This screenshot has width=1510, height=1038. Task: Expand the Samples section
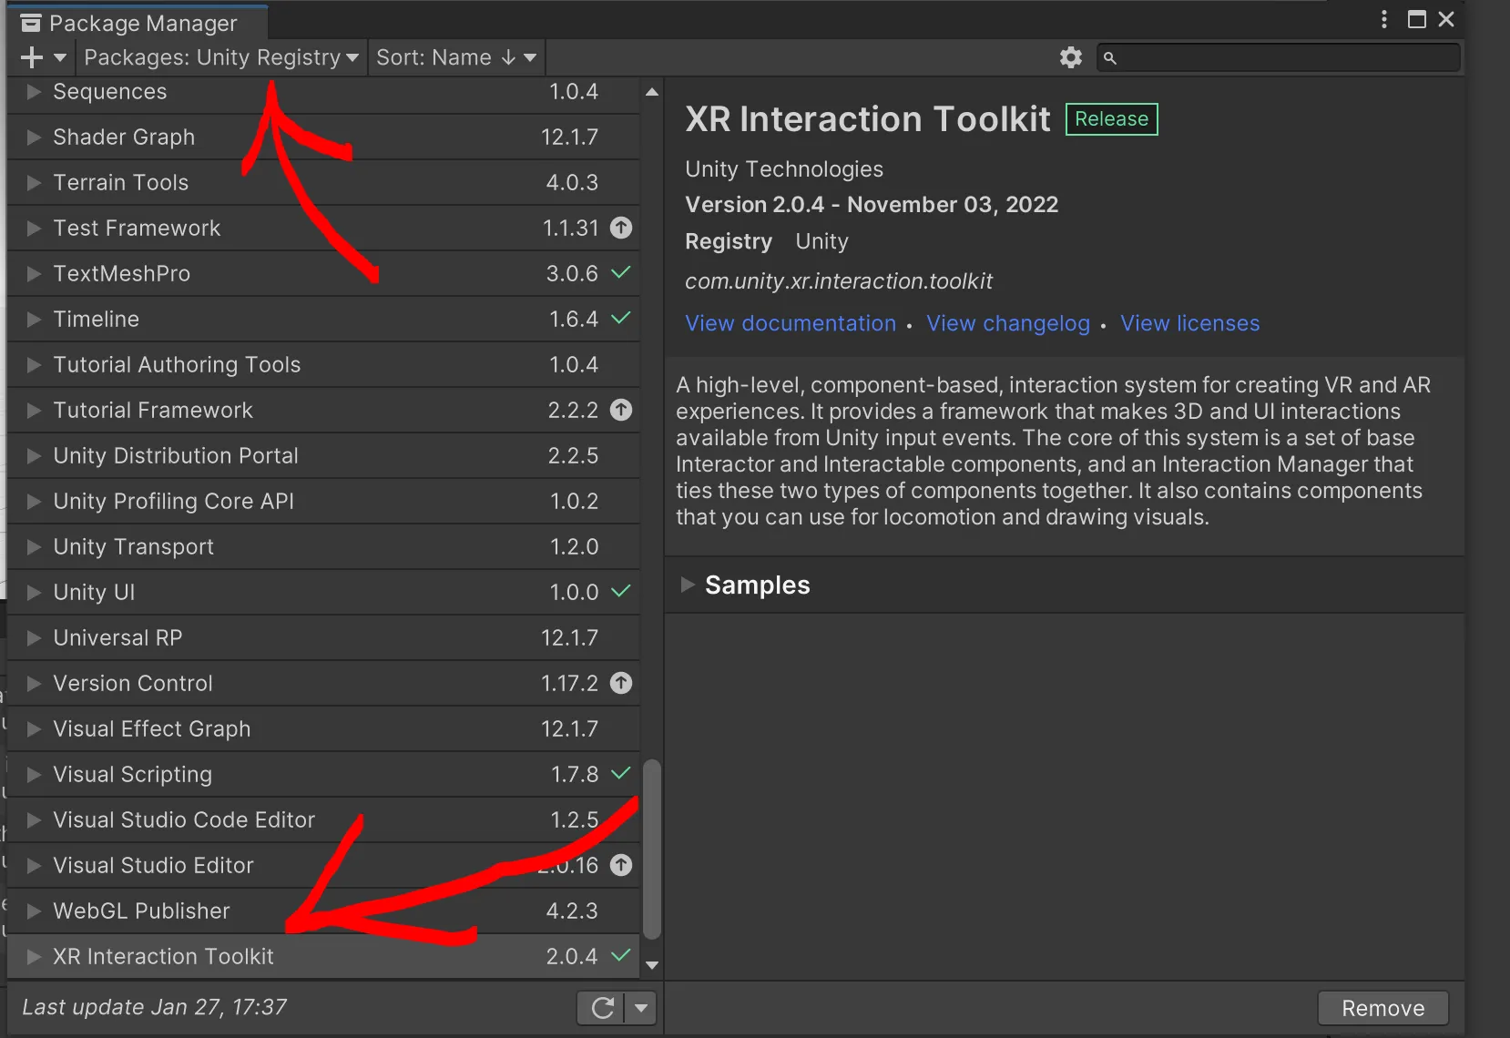click(x=688, y=585)
